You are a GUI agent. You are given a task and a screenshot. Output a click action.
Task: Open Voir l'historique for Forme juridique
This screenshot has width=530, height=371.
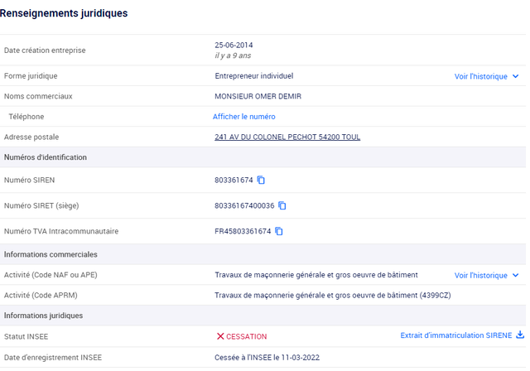point(480,76)
